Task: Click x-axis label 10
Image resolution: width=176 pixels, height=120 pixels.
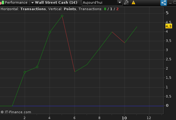Action: pyautogui.click(x=124, y=118)
